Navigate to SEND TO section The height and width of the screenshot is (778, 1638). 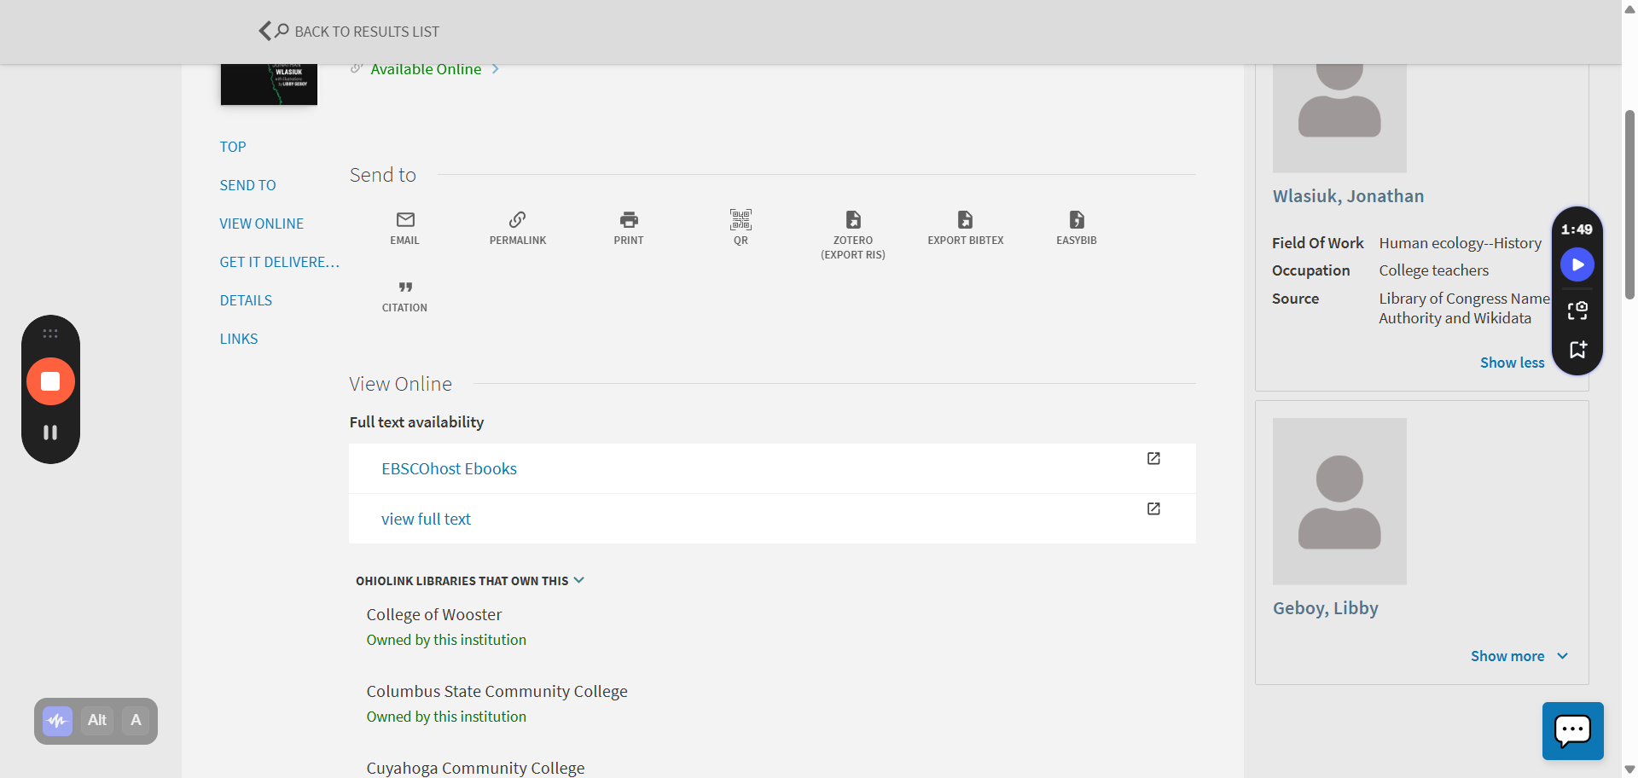click(247, 184)
